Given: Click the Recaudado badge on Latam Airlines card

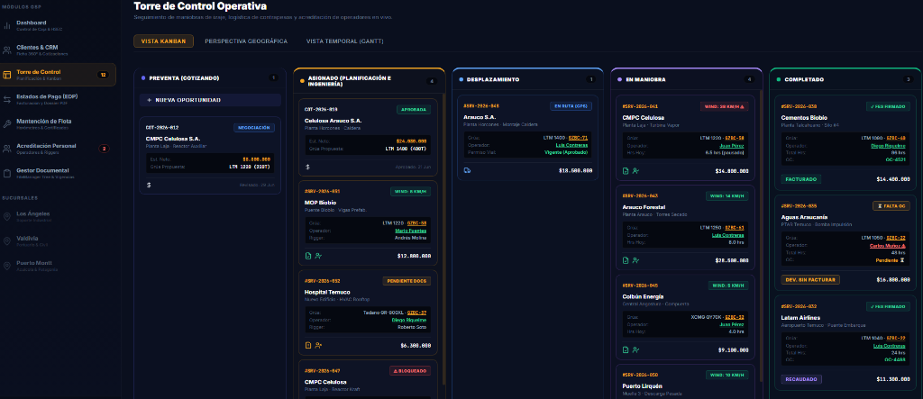Looking at the screenshot, I should (801, 379).
